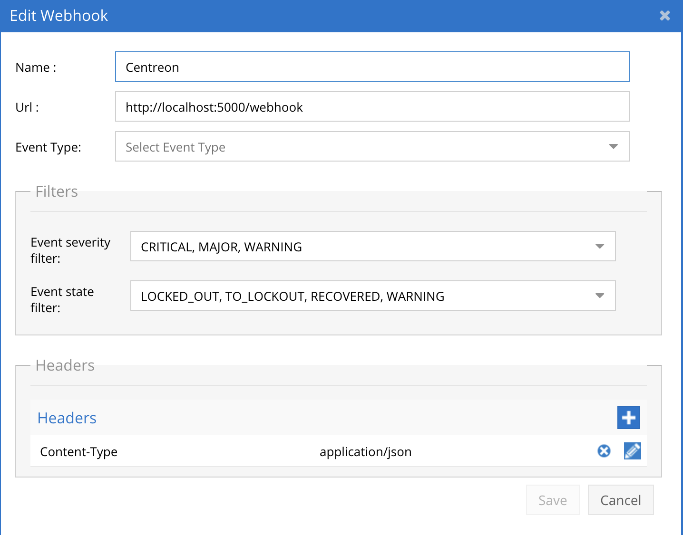The height and width of the screenshot is (535, 683).
Task: Click the Select Event Type placeholder text
Action: point(176,147)
